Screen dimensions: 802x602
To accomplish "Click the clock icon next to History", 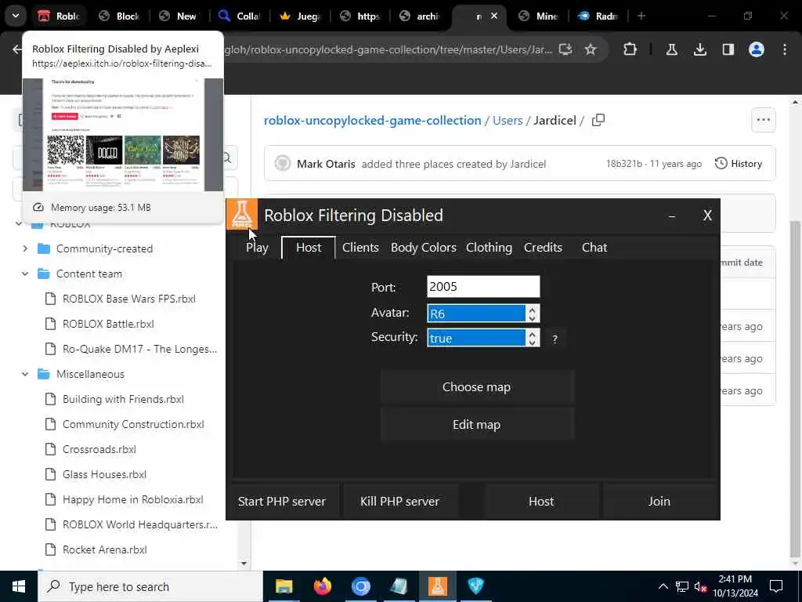I will [x=721, y=163].
